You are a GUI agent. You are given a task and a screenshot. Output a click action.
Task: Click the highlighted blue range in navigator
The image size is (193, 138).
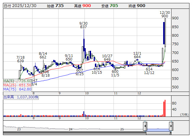click(x=158, y=129)
